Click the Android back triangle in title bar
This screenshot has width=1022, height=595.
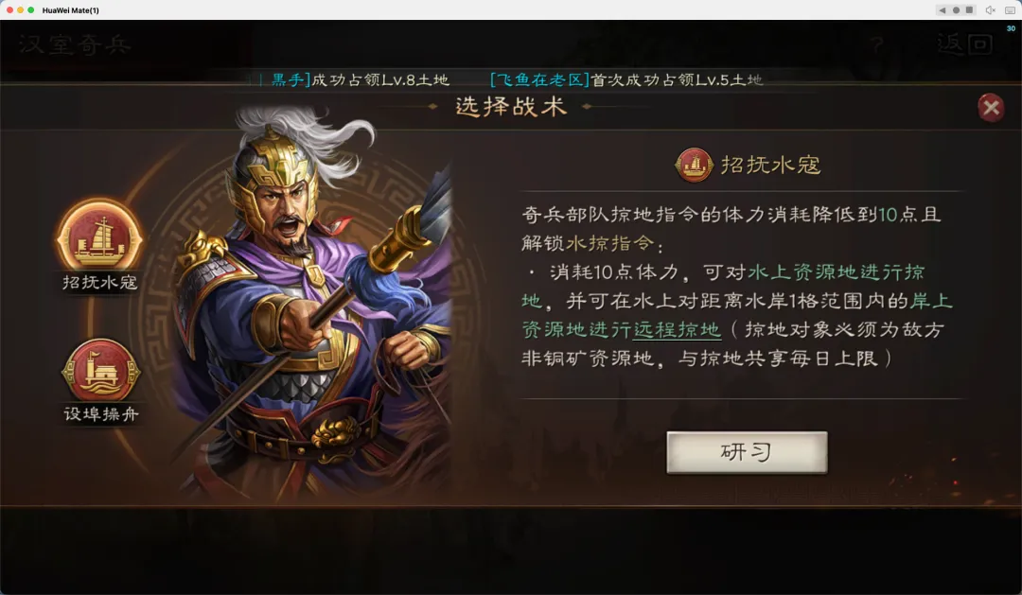942,9
